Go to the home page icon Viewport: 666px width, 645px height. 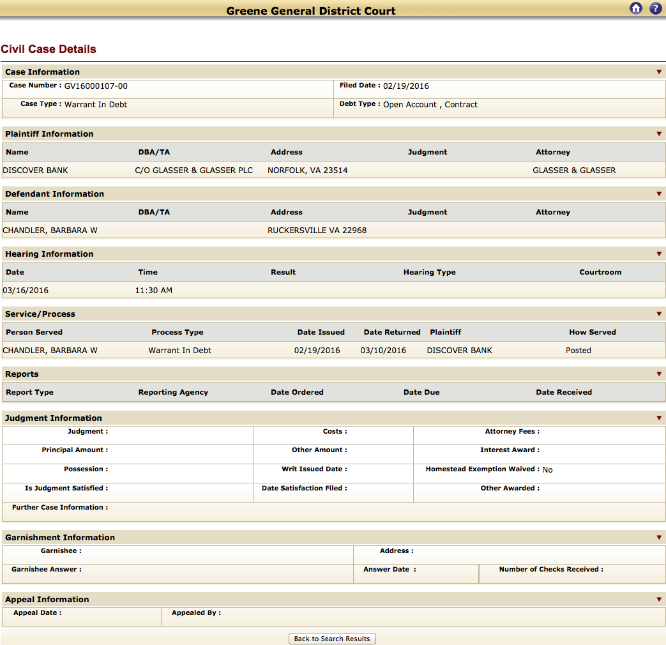click(636, 8)
